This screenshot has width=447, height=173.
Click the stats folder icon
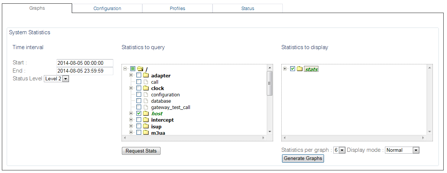click(x=300, y=69)
